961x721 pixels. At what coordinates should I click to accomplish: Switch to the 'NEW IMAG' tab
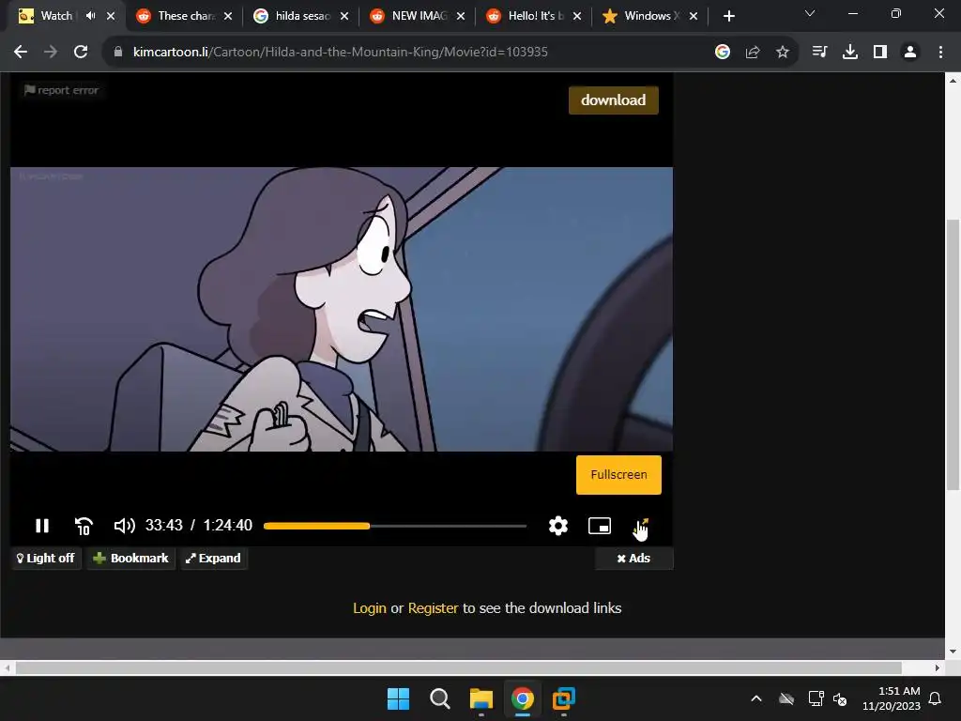coord(417,16)
